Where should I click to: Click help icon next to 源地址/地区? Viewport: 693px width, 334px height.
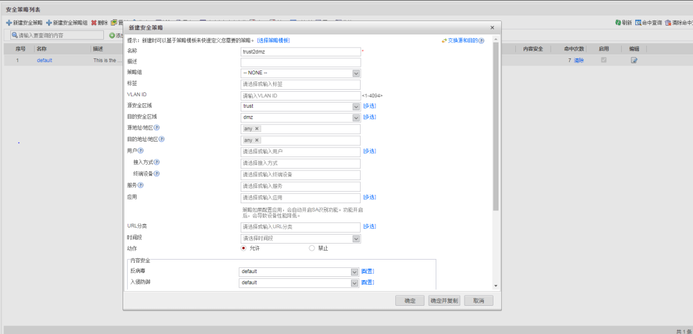157,128
